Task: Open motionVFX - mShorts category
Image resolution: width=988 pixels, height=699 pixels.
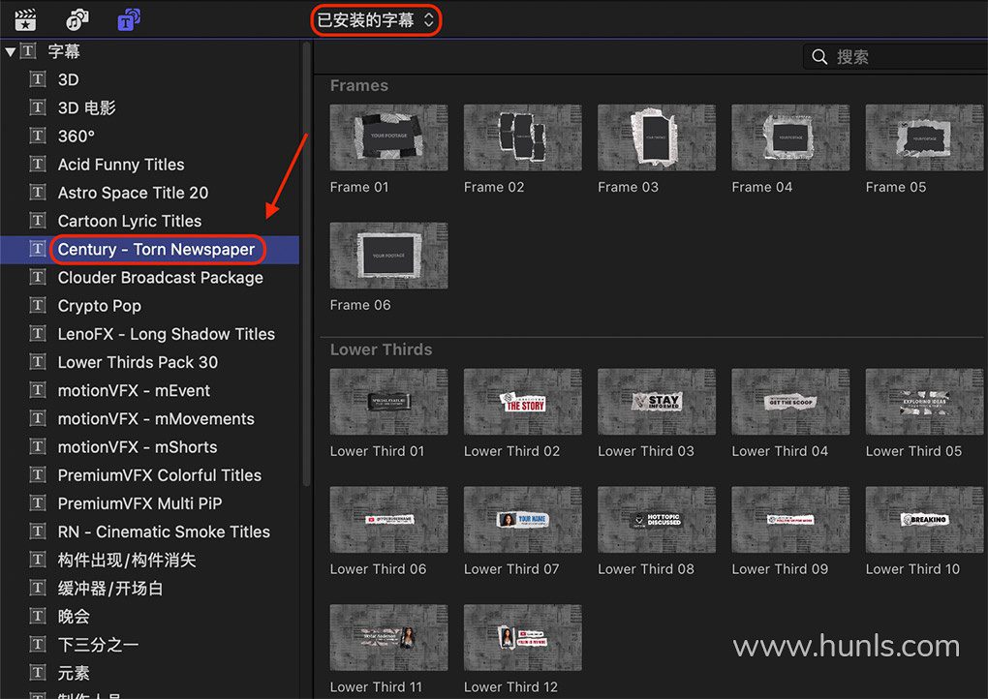Action: [x=138, y=447]
